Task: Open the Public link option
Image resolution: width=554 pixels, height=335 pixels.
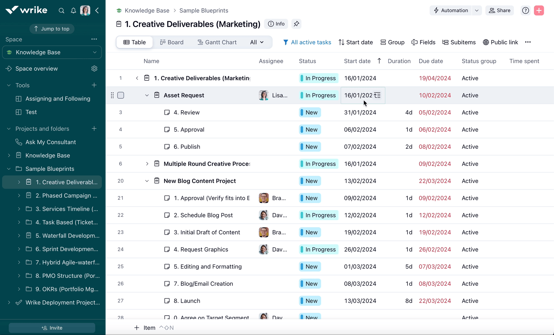Action: pyautogui.click(x=500, y=42)
